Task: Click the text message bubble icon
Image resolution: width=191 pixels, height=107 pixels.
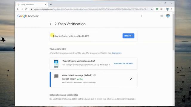Action: click(x=56, y=76)
